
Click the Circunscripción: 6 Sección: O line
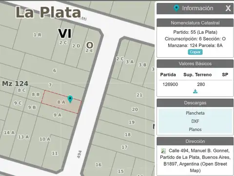(x=195, y=39)
